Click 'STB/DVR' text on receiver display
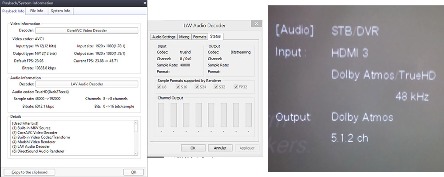The image size is (444, 177). point(355,31)
